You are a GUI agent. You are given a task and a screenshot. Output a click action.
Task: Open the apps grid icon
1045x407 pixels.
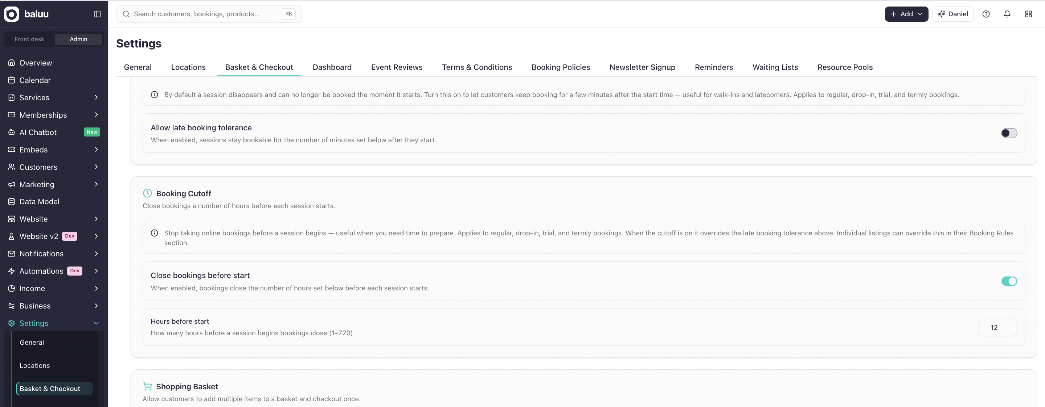click(1028, 14)
